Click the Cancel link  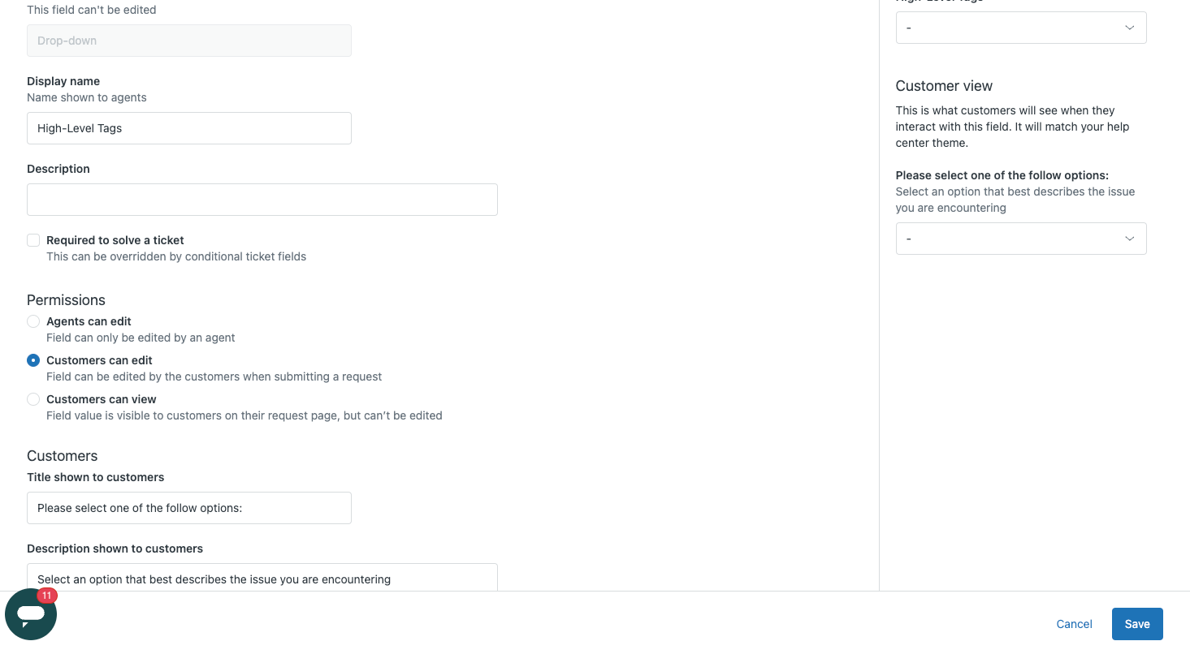tap(1074, 624)
